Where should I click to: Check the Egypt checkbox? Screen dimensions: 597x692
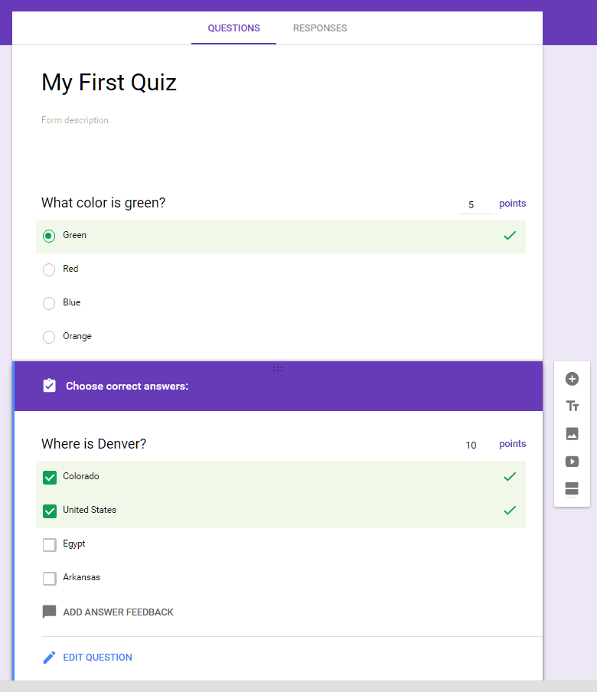click(x=50, y=544)
